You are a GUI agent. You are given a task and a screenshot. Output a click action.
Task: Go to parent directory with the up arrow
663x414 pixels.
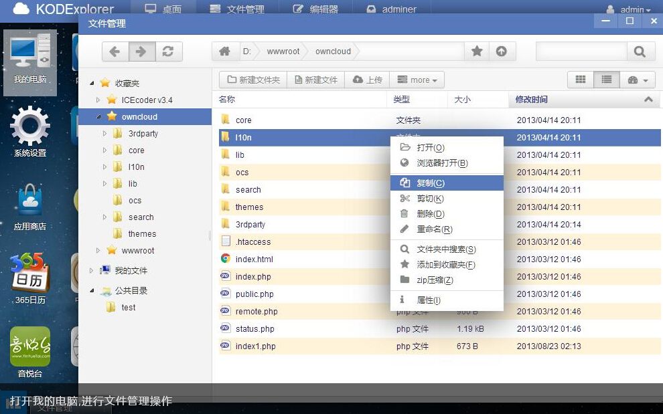[502, 51]
